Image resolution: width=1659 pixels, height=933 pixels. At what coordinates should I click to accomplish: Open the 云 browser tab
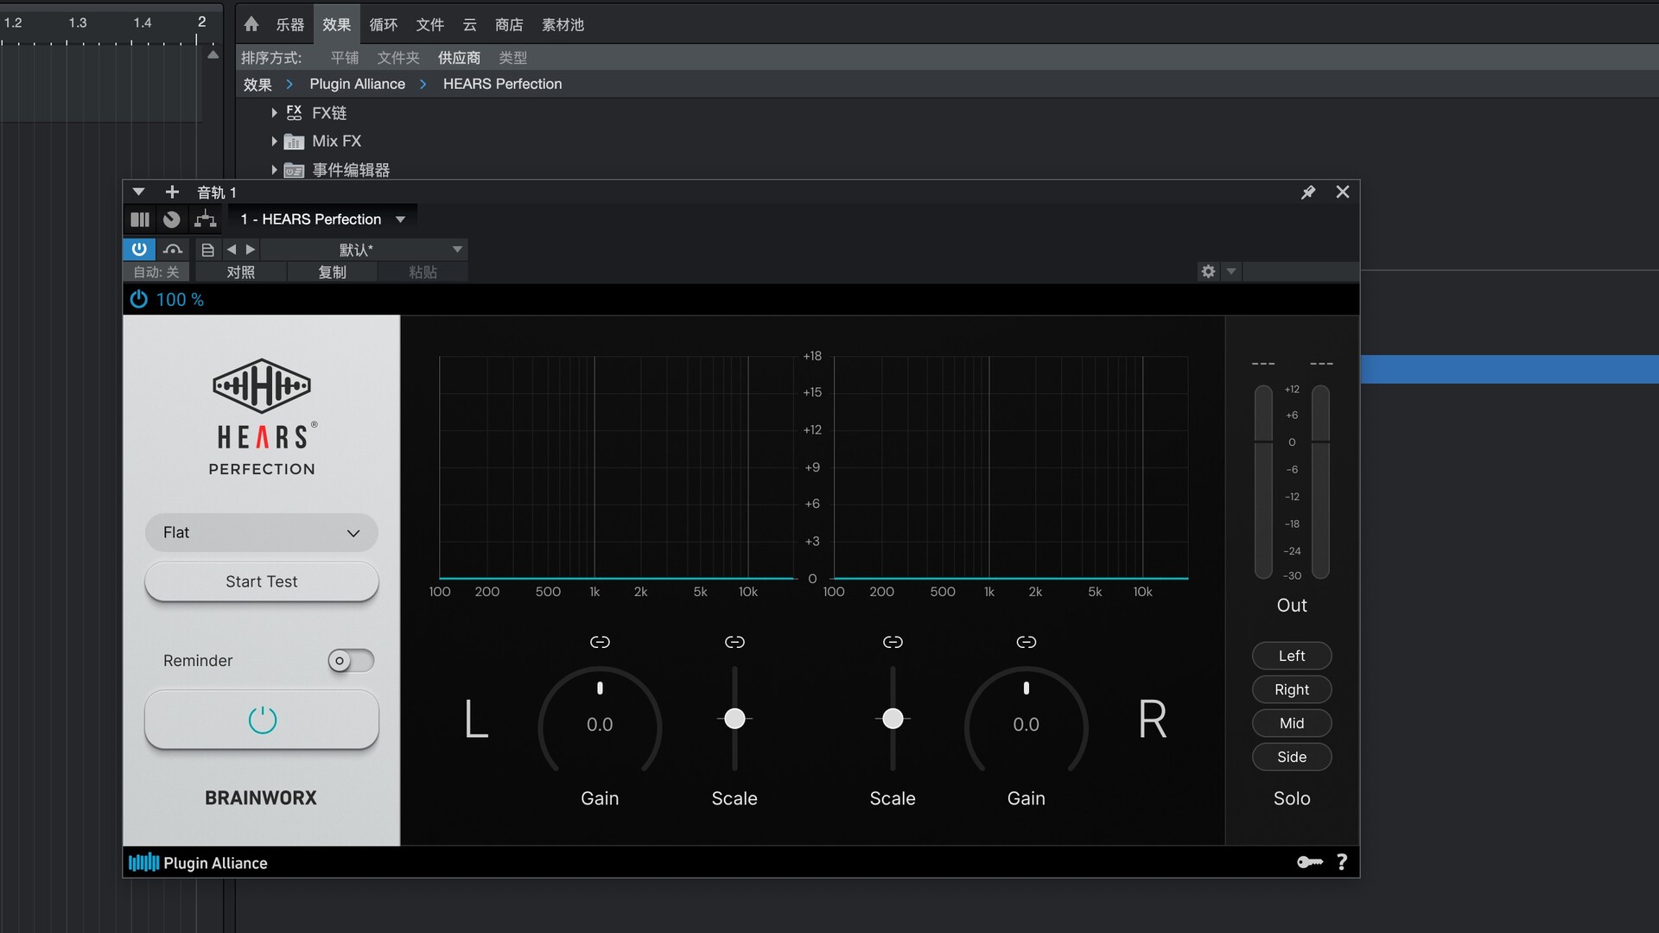469,25
